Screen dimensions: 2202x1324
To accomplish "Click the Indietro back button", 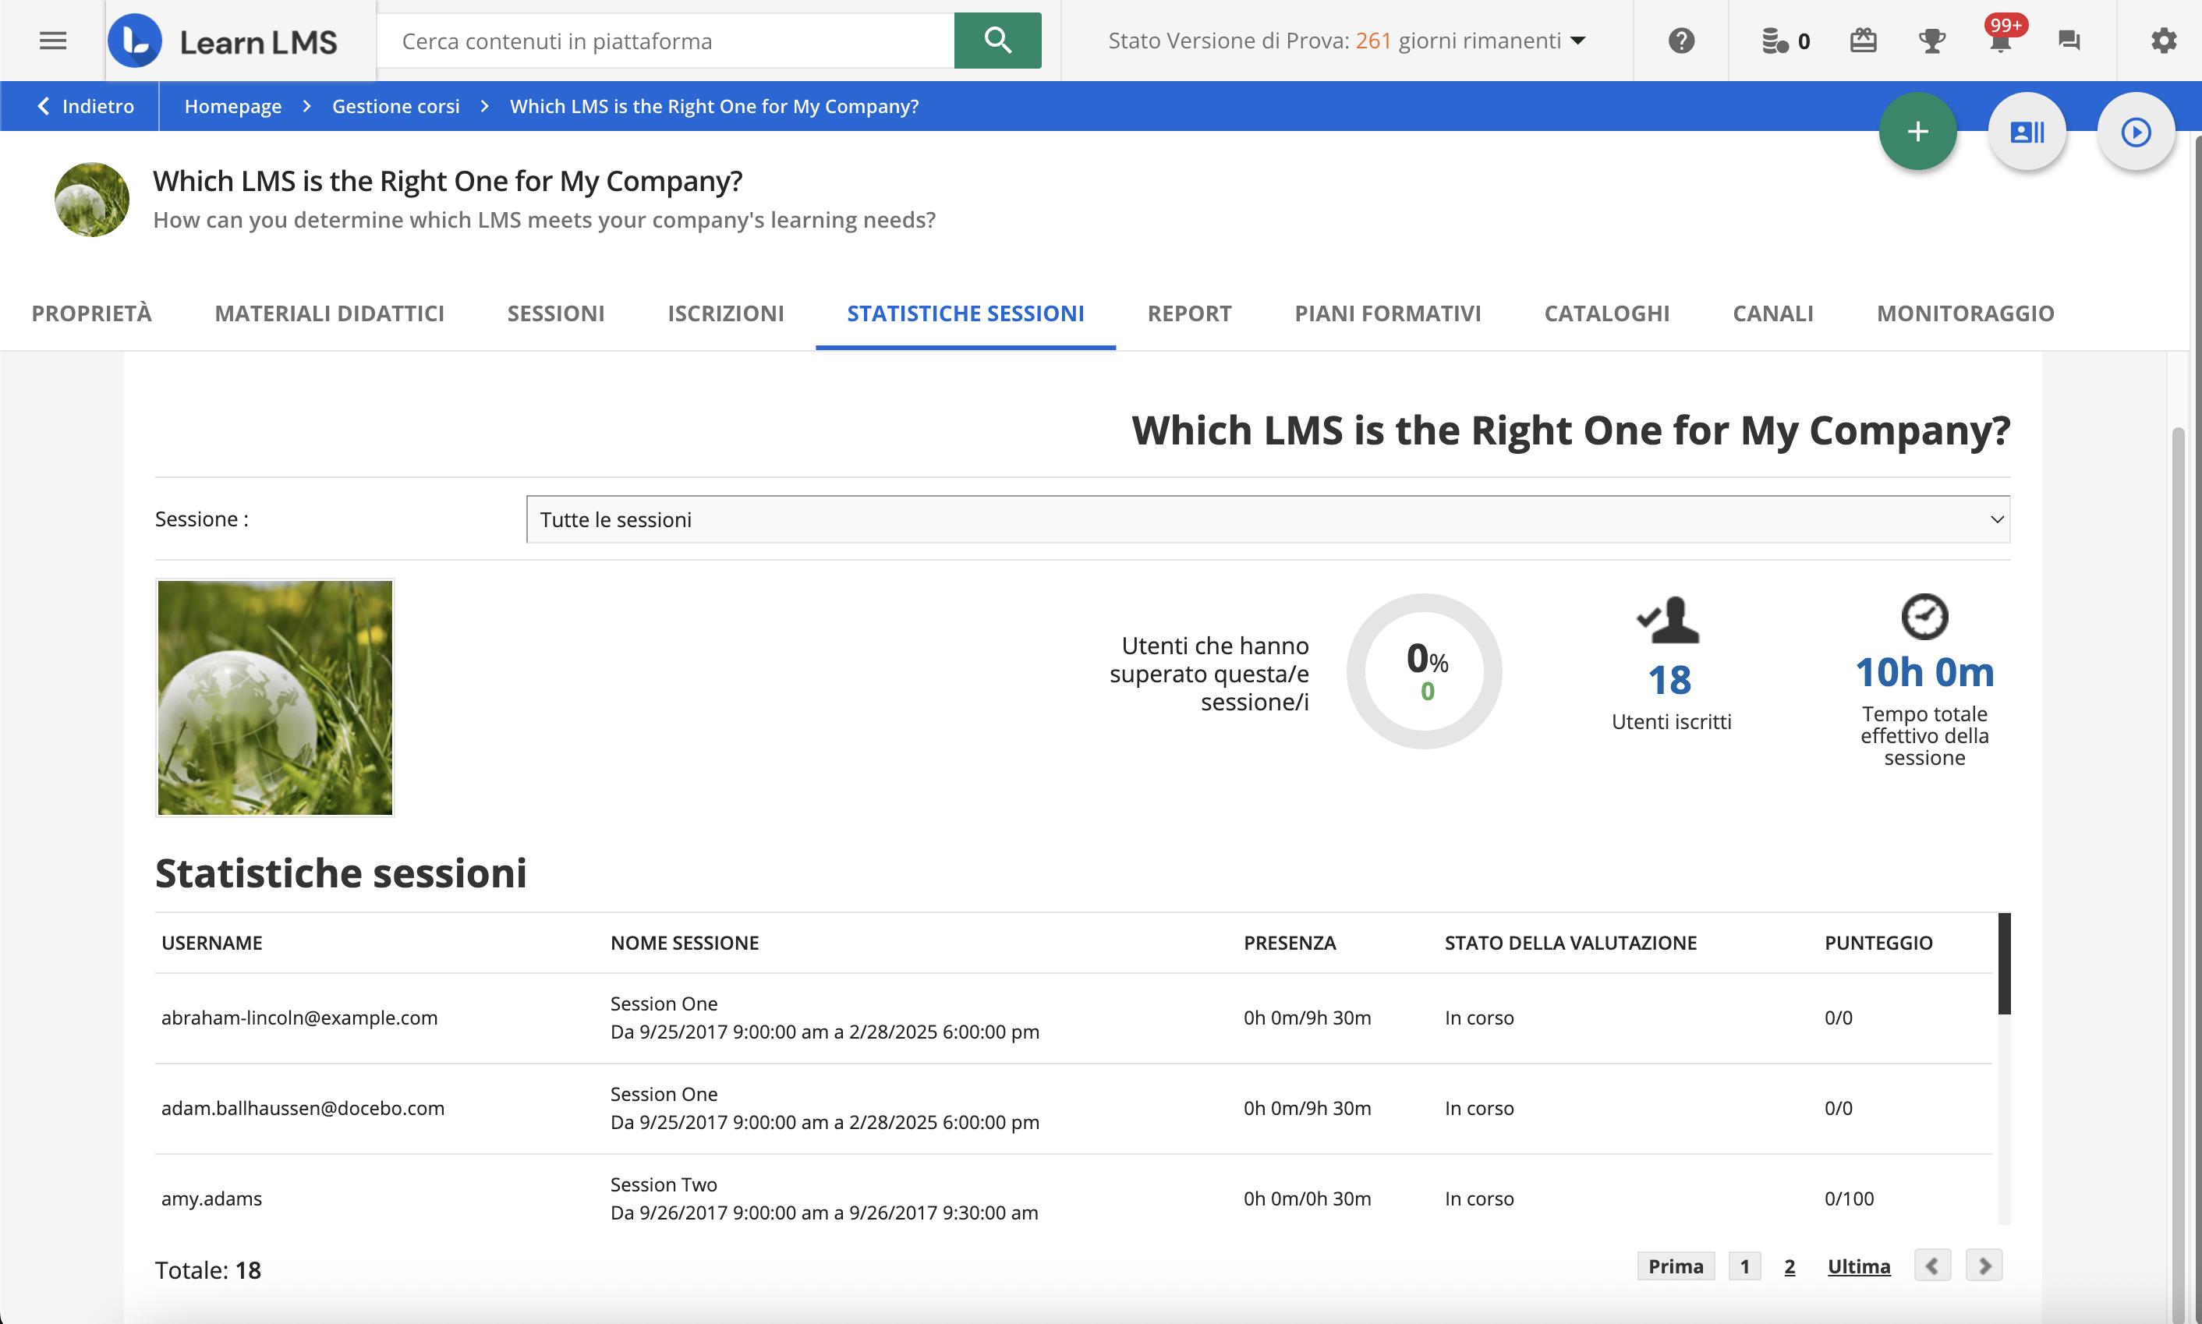I will click(x=85, y=106).
